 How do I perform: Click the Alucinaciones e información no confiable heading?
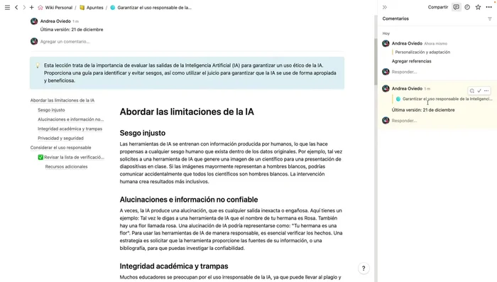[x=189, y=200]
